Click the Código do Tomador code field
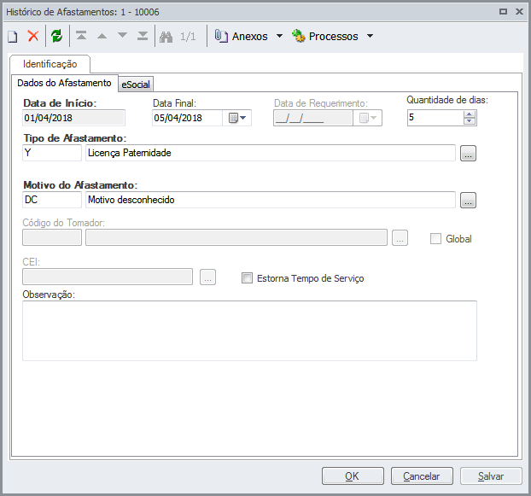The image size is (531, 496). [52, 237]
